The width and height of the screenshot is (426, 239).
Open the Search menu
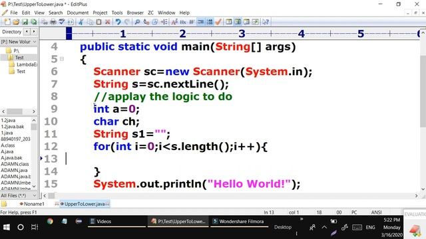(x=55, y=13)
